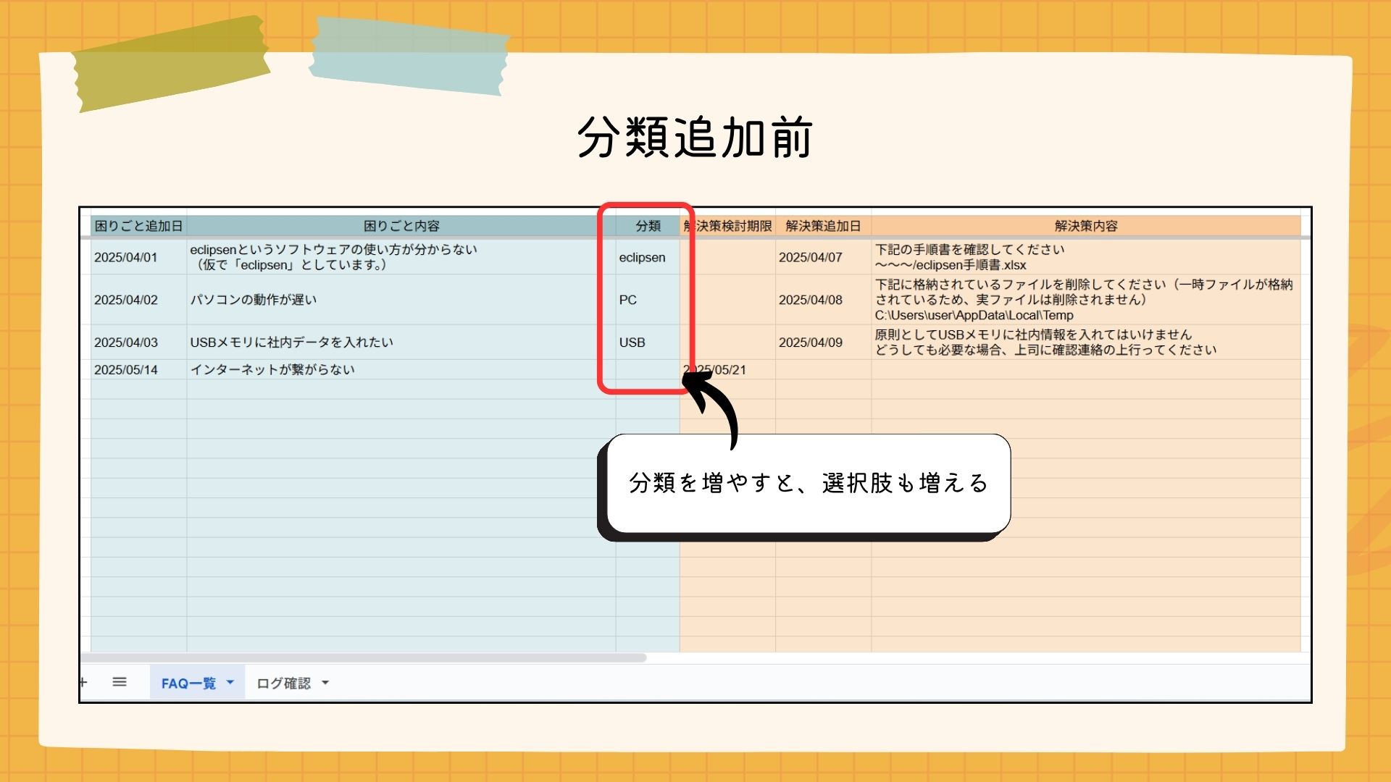Screen dimensions: 1391x782
Task: Click the パソコンの動作が遅い cell
Action: point(254,300)
